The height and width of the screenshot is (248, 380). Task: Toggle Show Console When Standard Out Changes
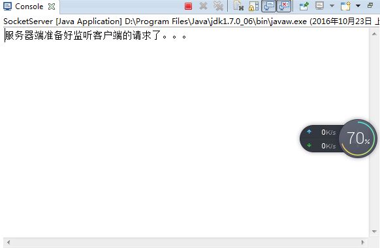coord(268,6)
